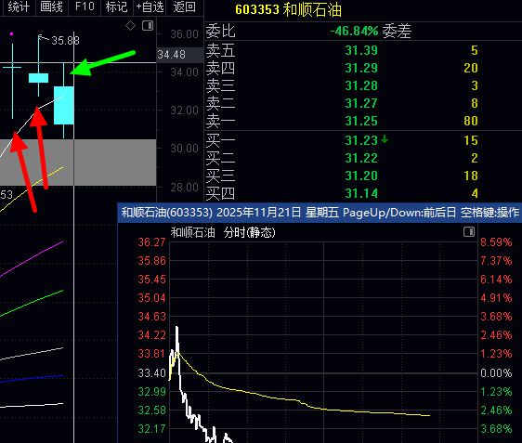Open the 统计 toolbar item

19,7
